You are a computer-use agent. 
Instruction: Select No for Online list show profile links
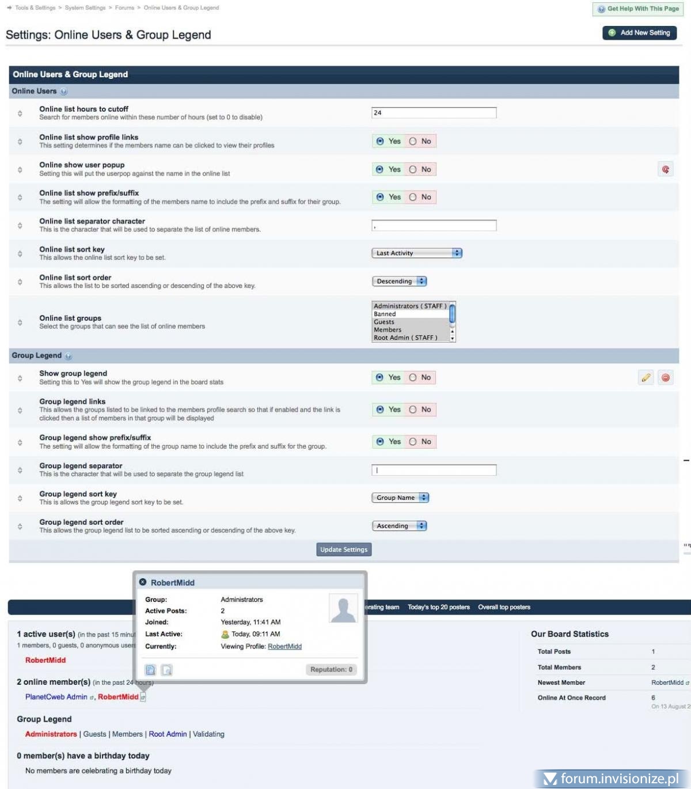[413, 142]
